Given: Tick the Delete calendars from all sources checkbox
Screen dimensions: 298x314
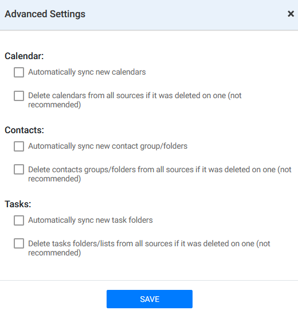Looking at the screenshot, I should coord(19,96).
